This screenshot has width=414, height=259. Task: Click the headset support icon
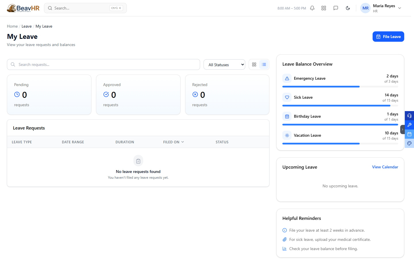coord(409,116)
